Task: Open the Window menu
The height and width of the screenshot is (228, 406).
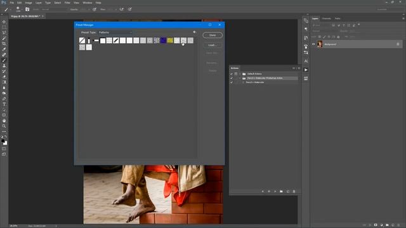Action: point(88,3)
